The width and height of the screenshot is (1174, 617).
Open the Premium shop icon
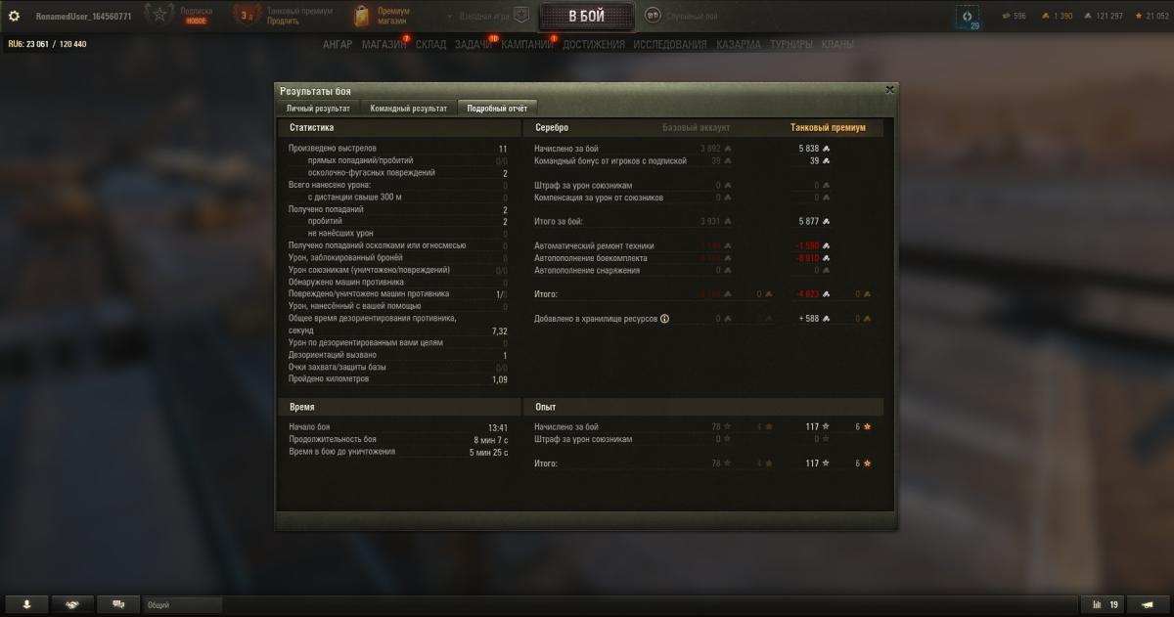point(363,16)
